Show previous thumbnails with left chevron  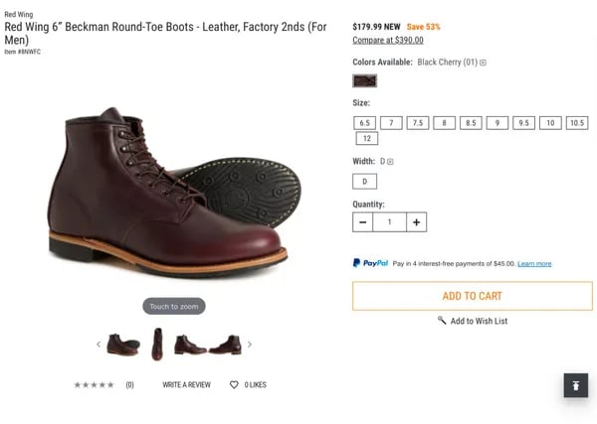pyautogui.click(x=99, y=345)
